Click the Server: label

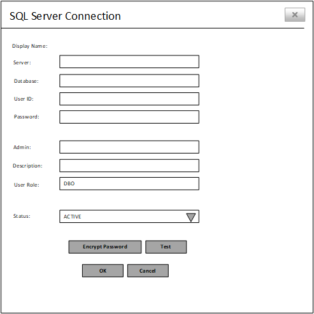[22, 62]
